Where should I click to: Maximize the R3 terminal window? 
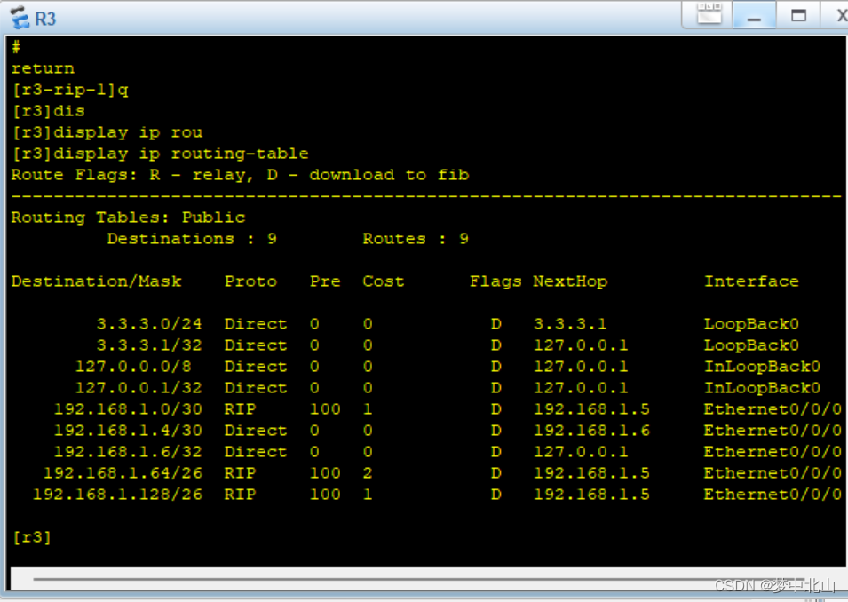(x=798, y=14)
